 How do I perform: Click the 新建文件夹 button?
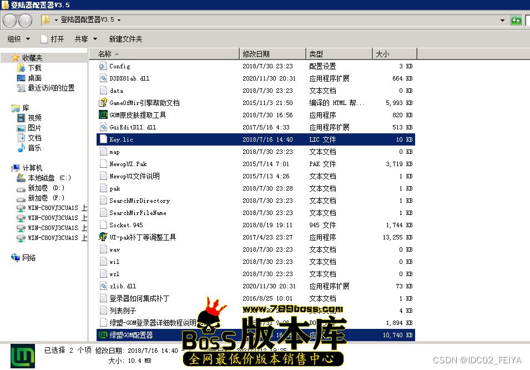(x=125, y=39)
